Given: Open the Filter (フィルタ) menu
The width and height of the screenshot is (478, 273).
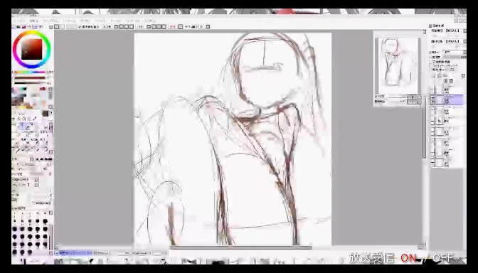Looking at the screenshot, I should point(100,21).
